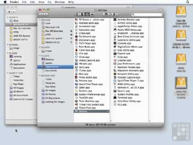This screenshot has height=145, width=193.
Task: Open the UNIX File System desktop drive
Action: point(181,83)
